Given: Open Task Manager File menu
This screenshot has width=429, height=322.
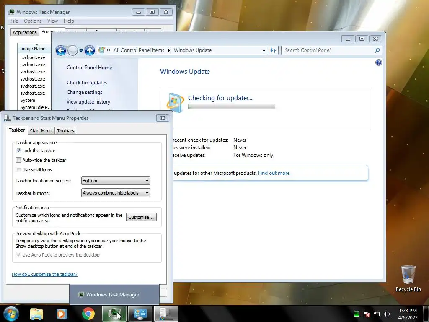Looking at the screenshot, I should point(14,21).
